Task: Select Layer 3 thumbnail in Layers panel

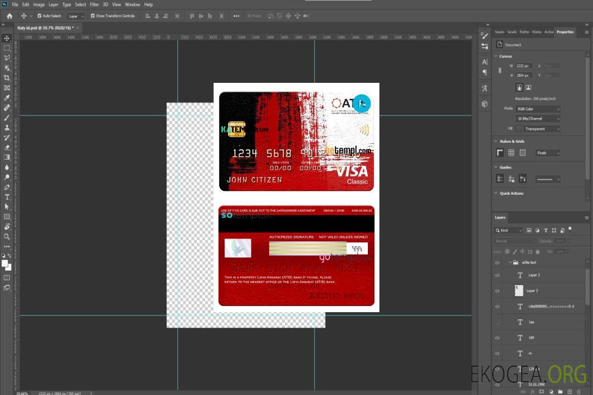Action: (x=519, y=291)
